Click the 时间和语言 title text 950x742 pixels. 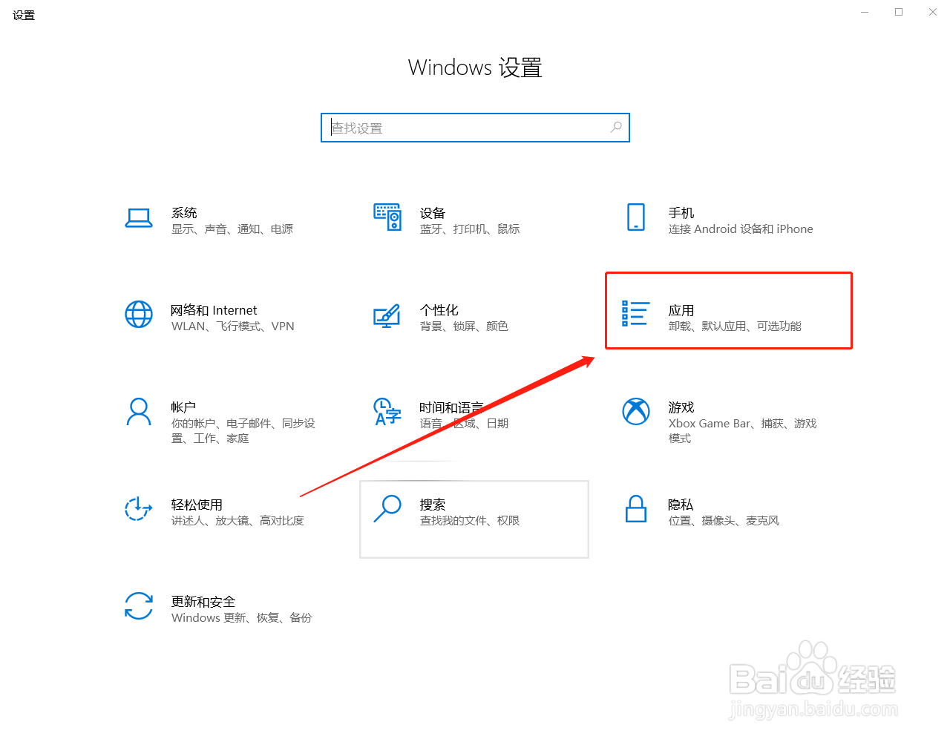pyautogui.click(x=451, y=407)
